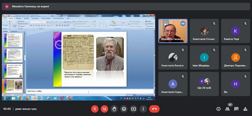Open the Ще 28 осіб participants tile

(204, 84)
